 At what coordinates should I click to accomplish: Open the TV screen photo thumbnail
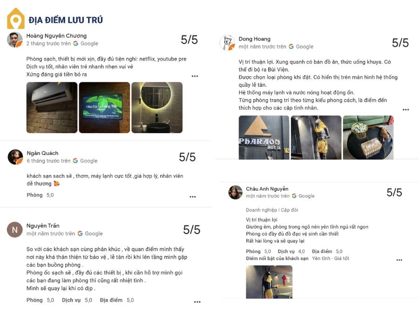click(x=104, y=107)
